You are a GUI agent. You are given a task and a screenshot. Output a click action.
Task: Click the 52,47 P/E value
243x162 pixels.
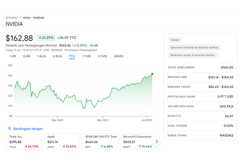[229, 116]
